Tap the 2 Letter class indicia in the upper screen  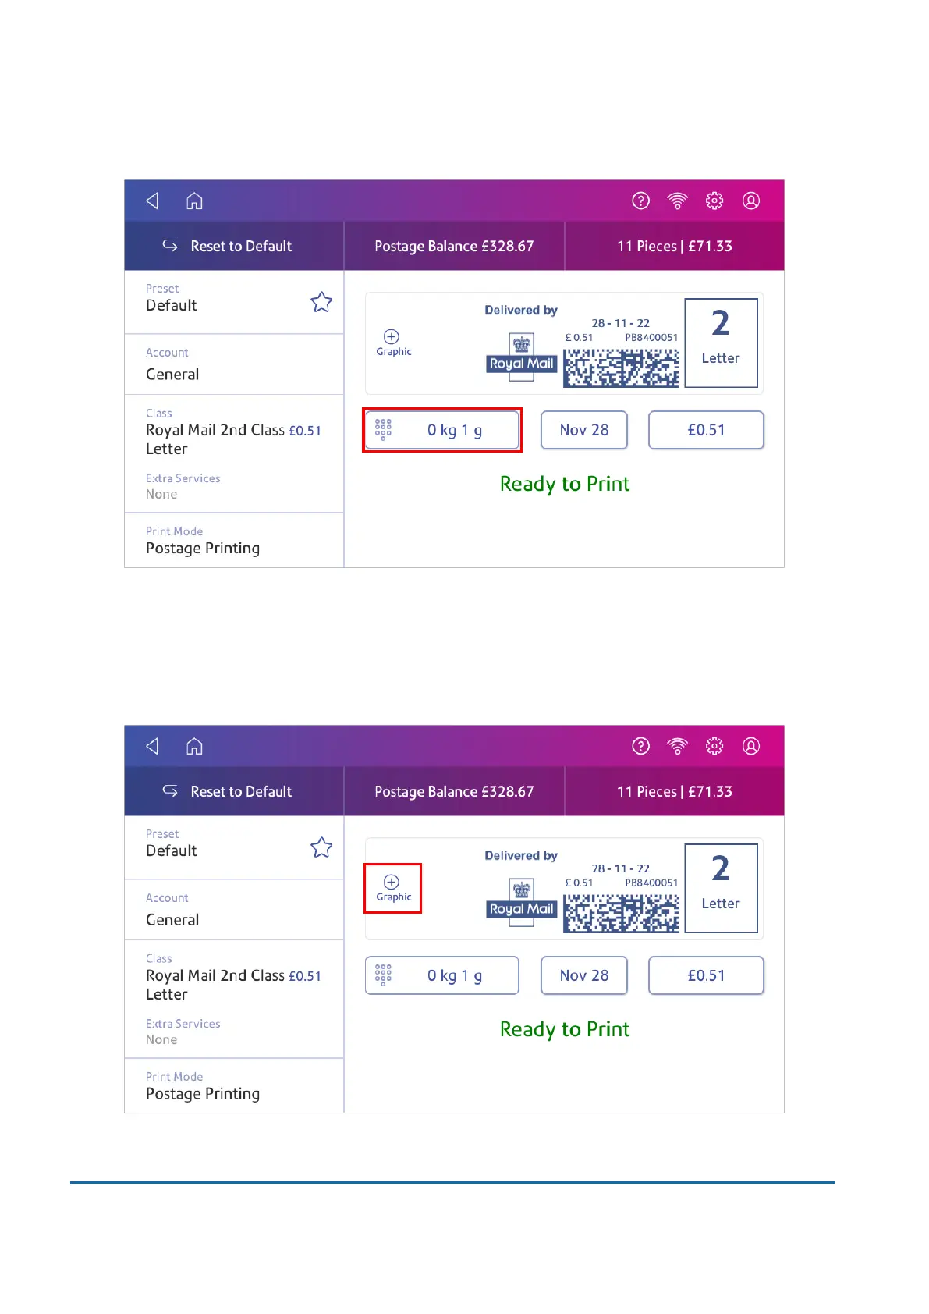click(x=721, y=343)
